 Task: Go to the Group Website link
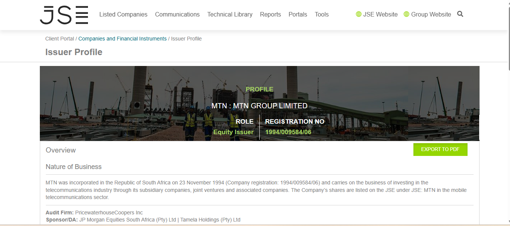pyautogui.click(x=431, y=14)
